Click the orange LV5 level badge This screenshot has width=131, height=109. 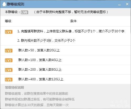9,80
